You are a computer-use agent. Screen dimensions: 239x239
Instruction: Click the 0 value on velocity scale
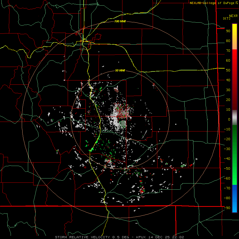[229, 119]
